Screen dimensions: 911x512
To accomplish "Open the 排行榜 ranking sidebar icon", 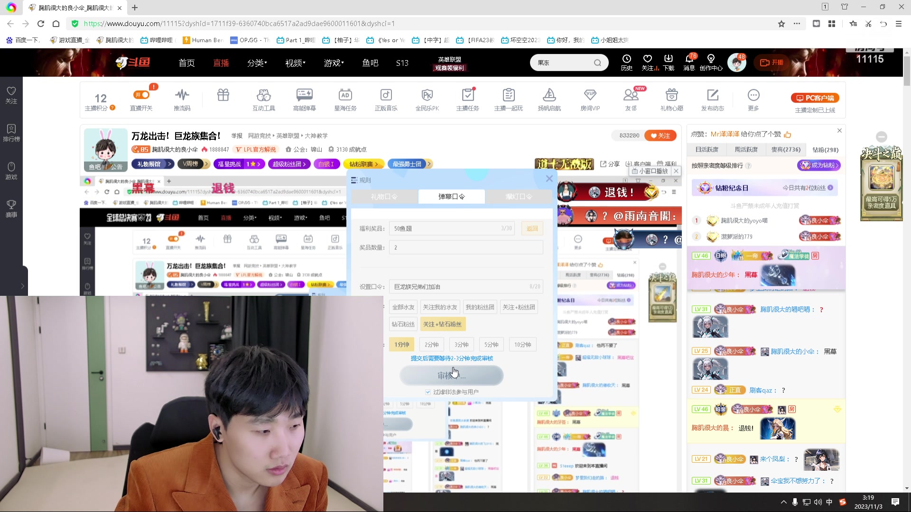I will [11, 128].
